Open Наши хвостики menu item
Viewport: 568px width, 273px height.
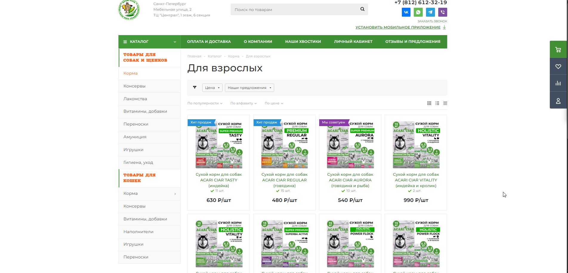[x=303, y=42]
